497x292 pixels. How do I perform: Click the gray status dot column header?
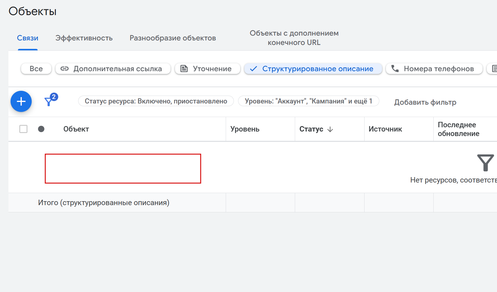[41, 129]
